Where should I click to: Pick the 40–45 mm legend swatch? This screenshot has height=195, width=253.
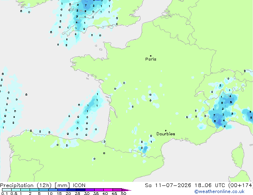pyautogui.click(x=108, y=190)
